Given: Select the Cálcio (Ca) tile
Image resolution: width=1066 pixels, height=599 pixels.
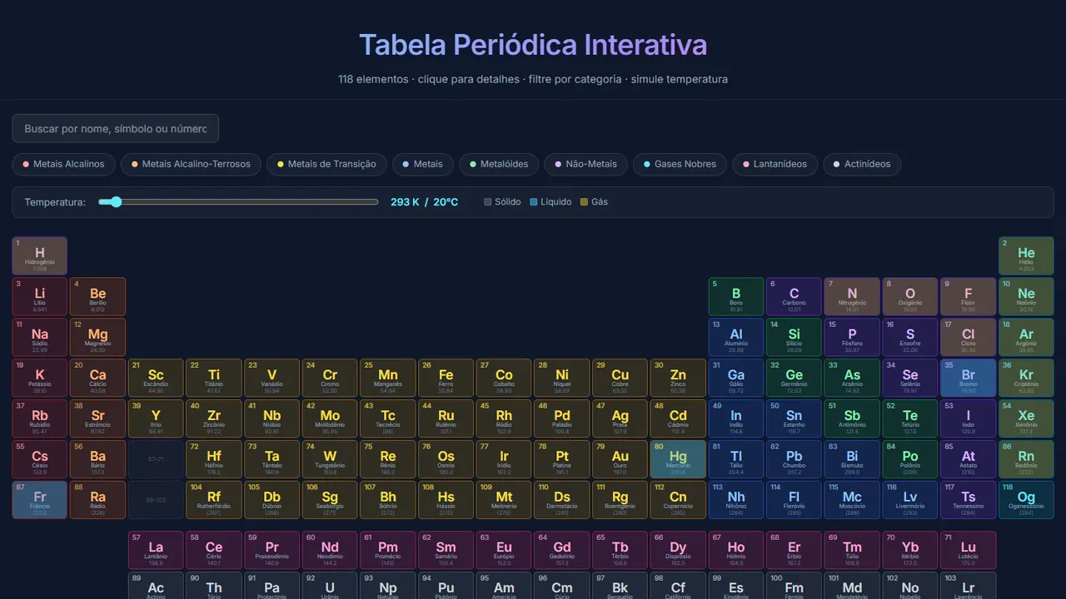Looking at the screenshot, I should click(98, 379).
